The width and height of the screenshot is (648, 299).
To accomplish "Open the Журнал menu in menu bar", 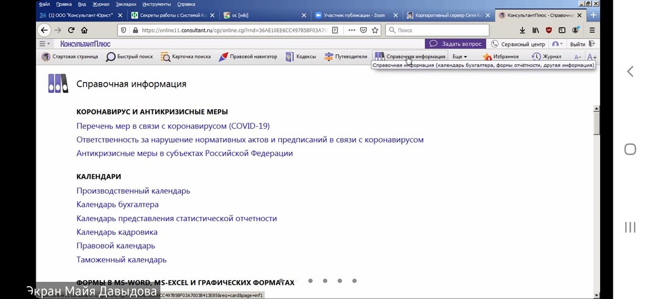I will tap(101, 4).
